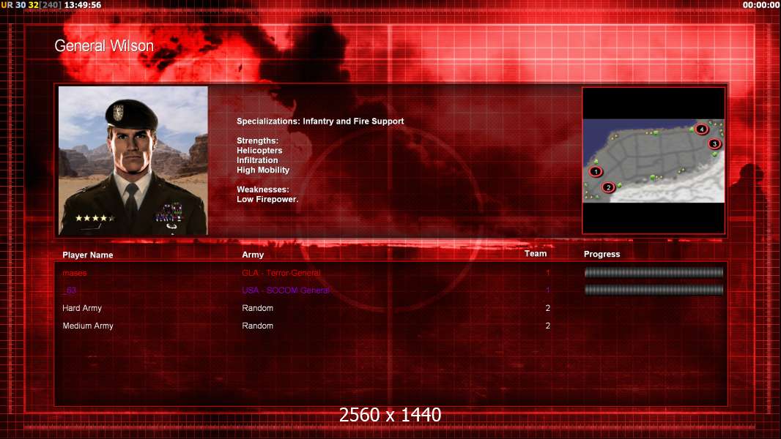Click team number 2 for Medium Army
Screen dimensions: 781x439
pyautogui.click(x=548, y=326)
